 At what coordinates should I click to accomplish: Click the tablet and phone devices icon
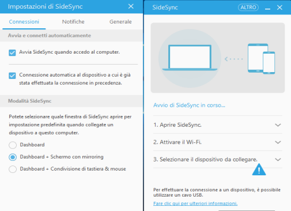click(261, 59)
